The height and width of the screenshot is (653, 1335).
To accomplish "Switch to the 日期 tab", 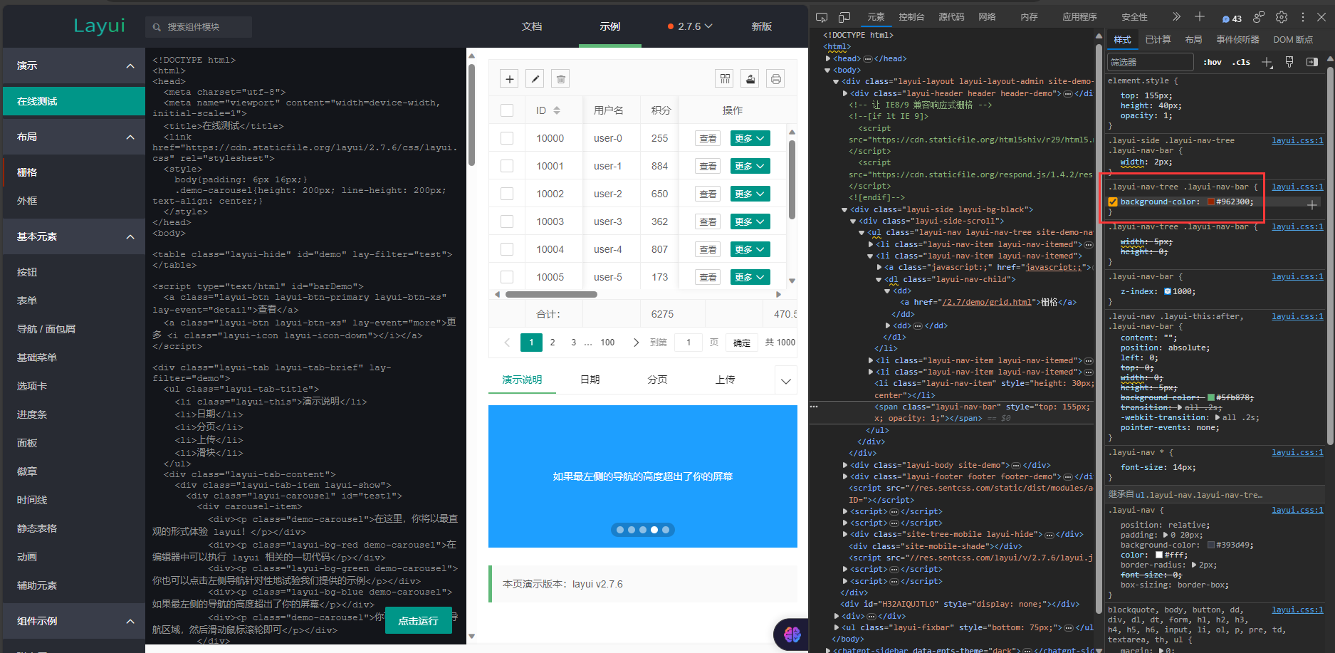I will 590,380.
